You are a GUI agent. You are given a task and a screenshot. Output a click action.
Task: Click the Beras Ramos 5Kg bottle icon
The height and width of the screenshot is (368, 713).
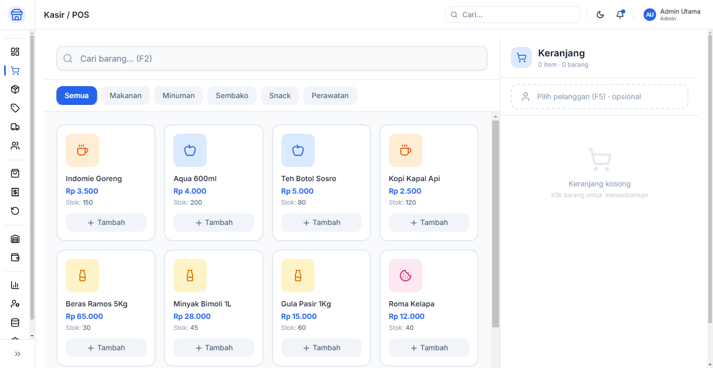[x=82, y=276]
